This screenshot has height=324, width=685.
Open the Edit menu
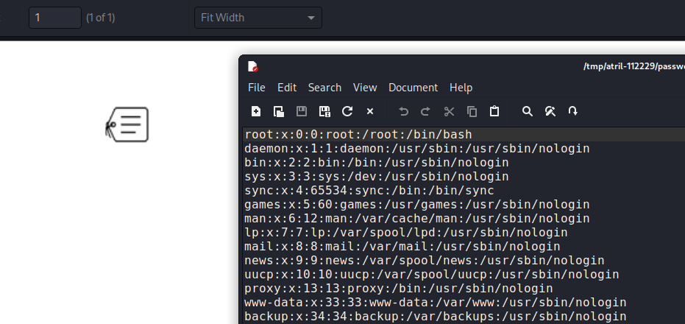tap(287, 88)
